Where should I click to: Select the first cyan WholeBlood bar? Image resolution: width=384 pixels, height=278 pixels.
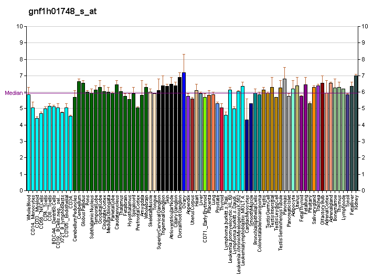click(x=28, y=142)
